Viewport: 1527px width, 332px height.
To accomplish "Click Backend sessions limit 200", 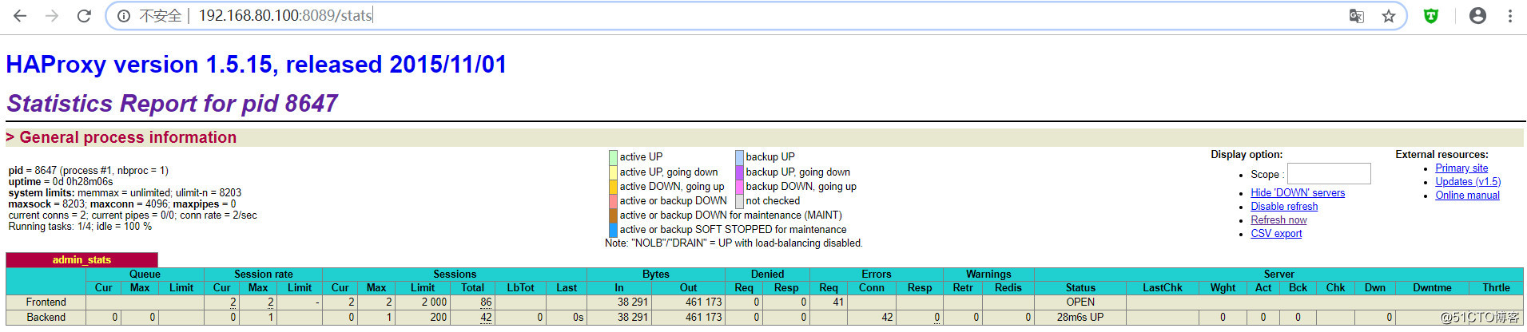I will point(439,318).
